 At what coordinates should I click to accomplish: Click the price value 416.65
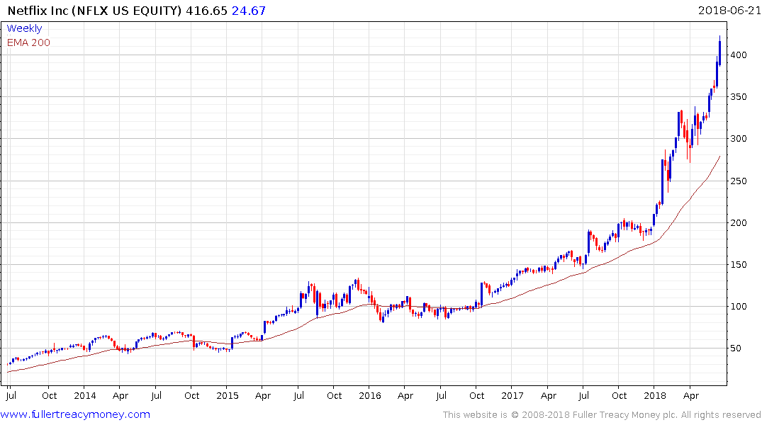206,11
